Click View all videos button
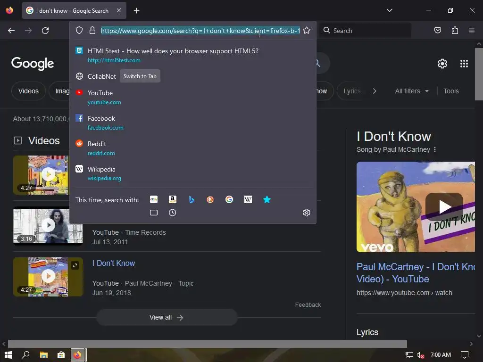Image resolution: width=483 pixels, height=362 pixels. click(x=167, y=317)
